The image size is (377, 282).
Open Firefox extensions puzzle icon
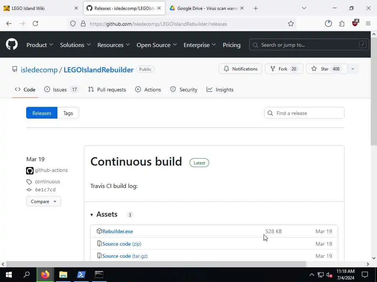pyautogui.click(x=342, y=23)
